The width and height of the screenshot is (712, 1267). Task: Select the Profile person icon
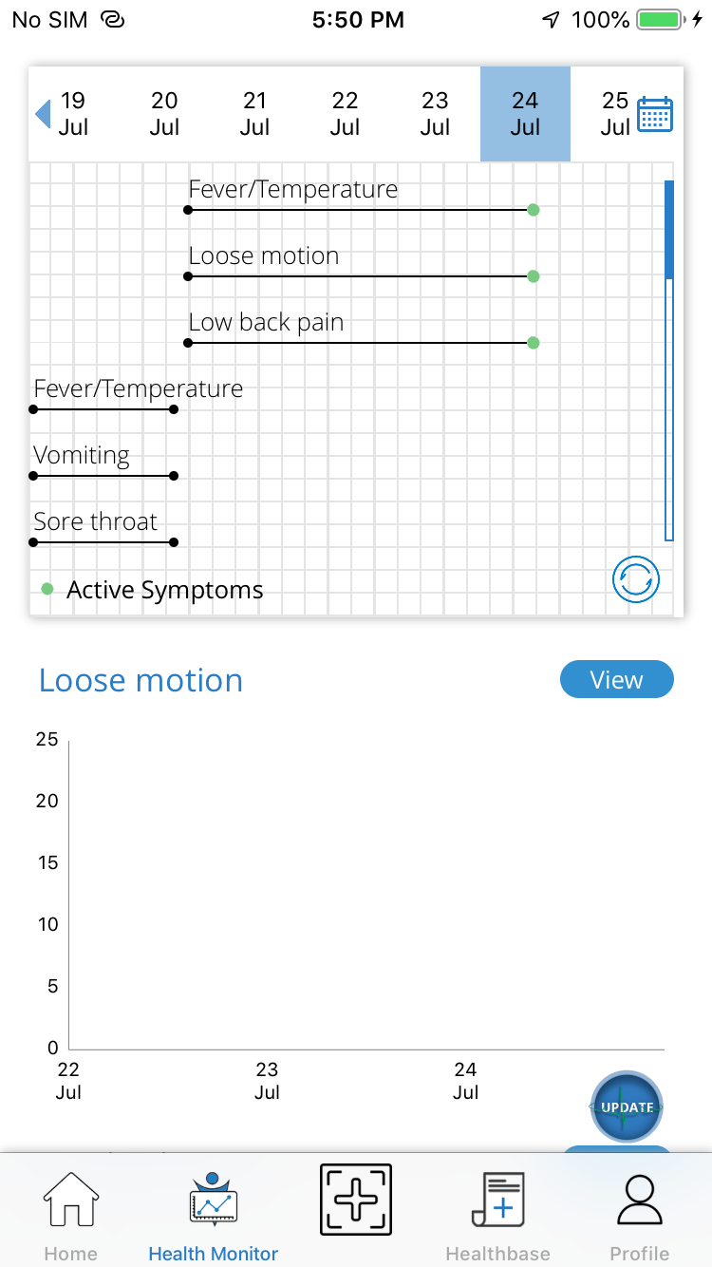pos(639,1200)
